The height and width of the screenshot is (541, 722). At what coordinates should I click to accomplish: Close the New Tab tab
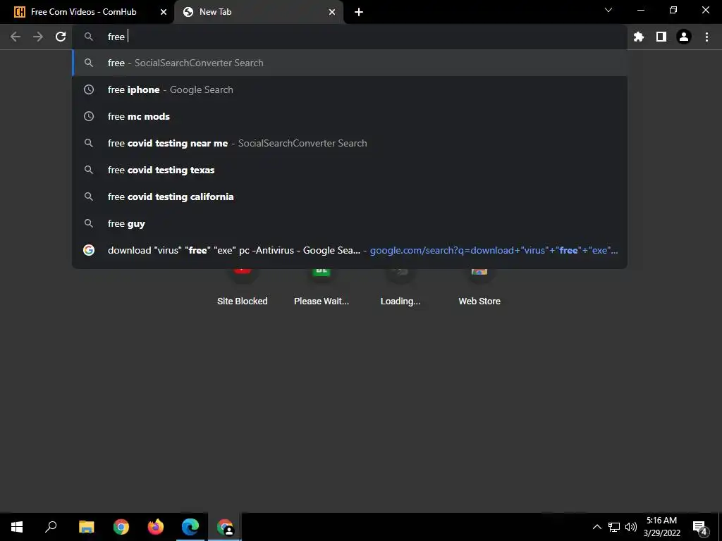click(332, 12)
